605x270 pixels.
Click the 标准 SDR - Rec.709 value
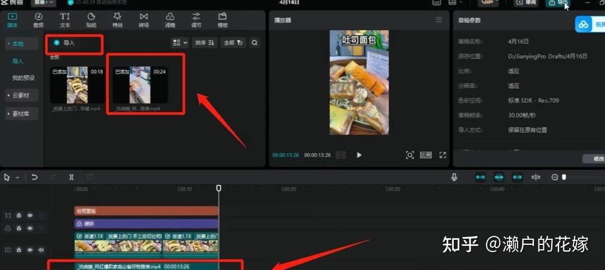(x=533, y=101)
